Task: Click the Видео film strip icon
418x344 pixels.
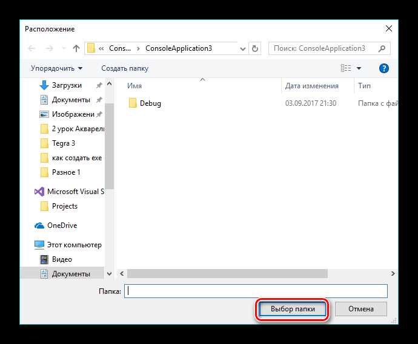Action: 44,259
